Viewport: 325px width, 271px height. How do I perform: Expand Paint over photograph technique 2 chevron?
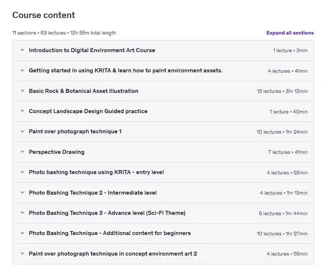(22, 253)
